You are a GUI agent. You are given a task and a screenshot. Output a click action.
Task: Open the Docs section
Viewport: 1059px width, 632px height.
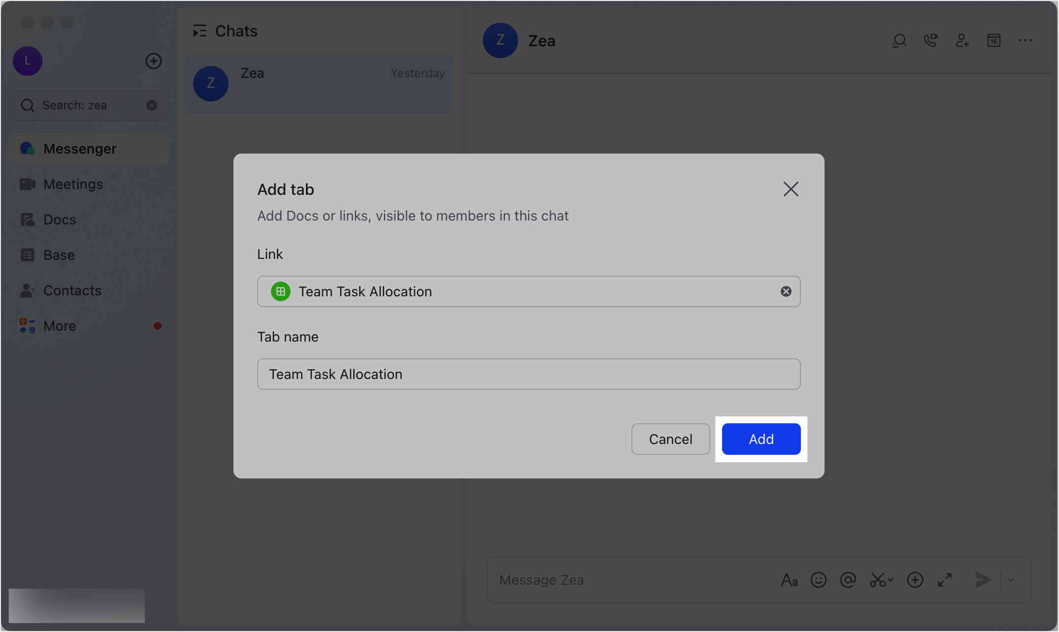pos(59,220)
